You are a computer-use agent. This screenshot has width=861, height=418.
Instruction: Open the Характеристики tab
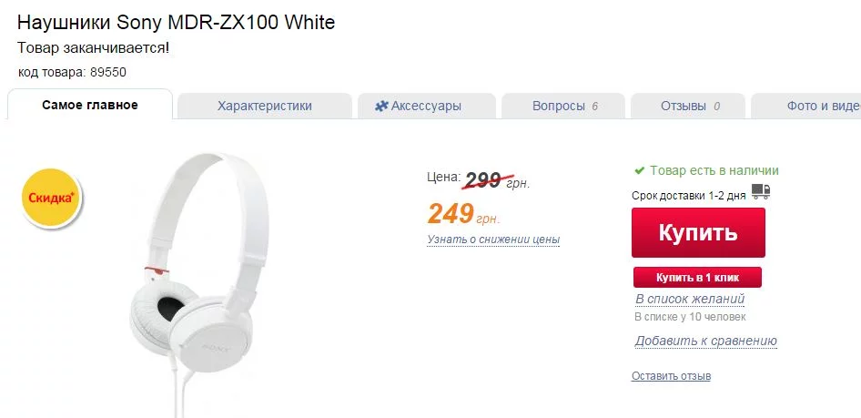pos(264,106)
